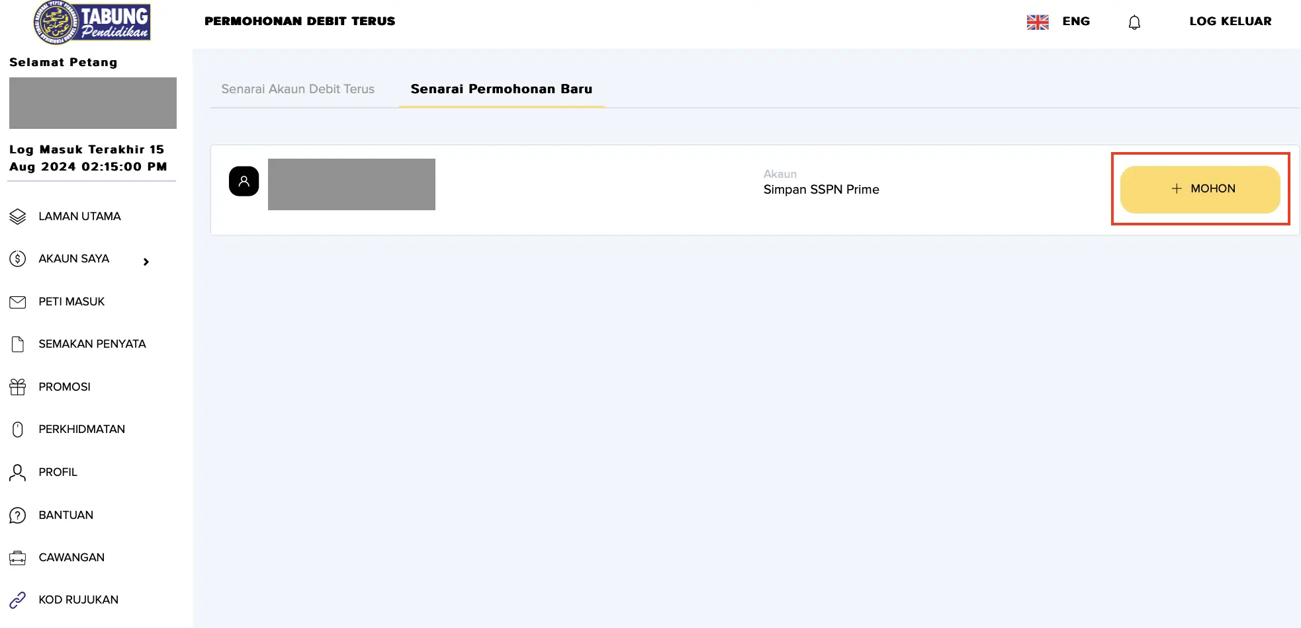Click the notification bell icon
The height and width of the screenshot is (628, 1301).
[x=1134, y=22]
